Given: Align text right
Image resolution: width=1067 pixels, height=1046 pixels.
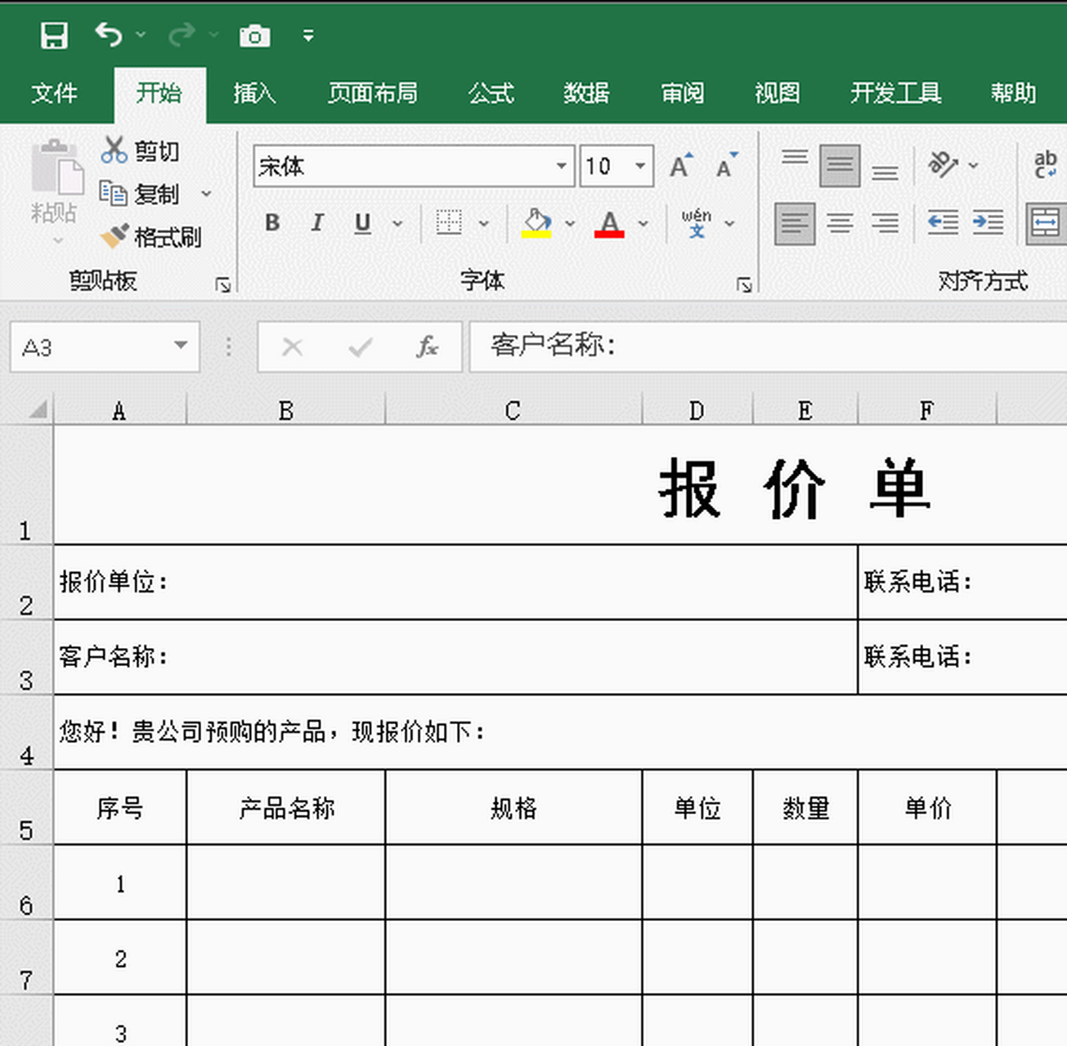Looking at the screenshot, I should coord(885,223).
